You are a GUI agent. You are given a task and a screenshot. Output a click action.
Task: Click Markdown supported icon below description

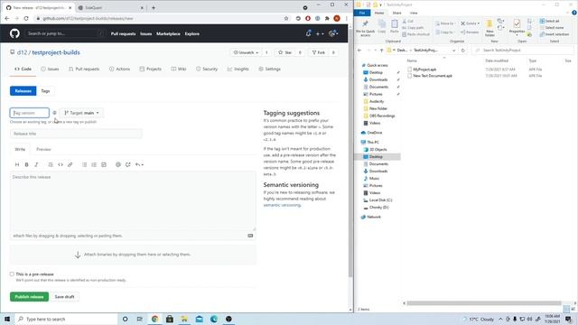point(250,236)
